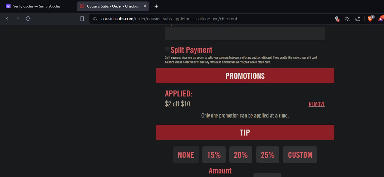This screenshot has width=384, height=177.
Task: Click the browser back arrow
Action: pos(7,19)
